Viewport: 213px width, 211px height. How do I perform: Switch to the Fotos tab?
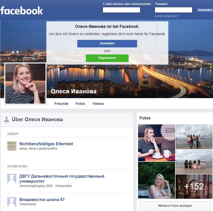tap(80, 104)
